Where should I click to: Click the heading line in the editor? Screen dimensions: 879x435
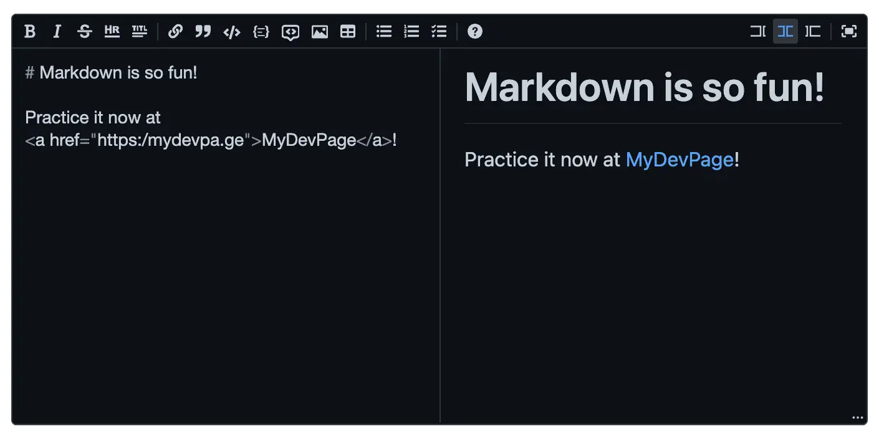(x=111, y=73)
